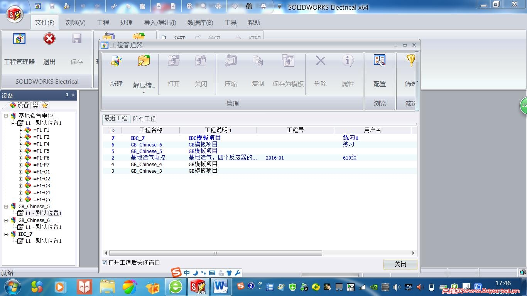Screen dimensions: 527x296
Task: Switch to the 处理 ribbon tab
Action: 126,23
